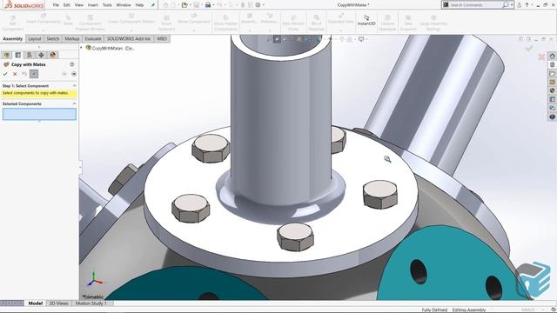Toggle the pushpin keep-visible button
The width and height of the screenshot is (557, 313).
[x=34, y=74]
